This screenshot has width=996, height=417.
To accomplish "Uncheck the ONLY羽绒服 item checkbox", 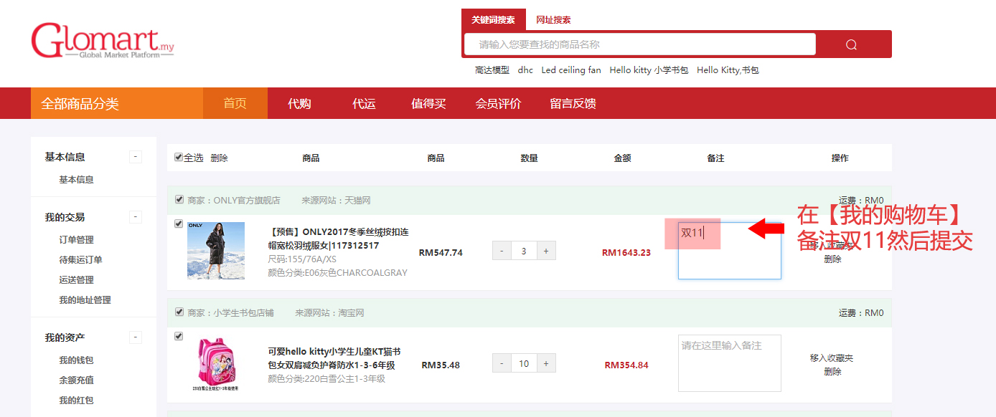I will pos(179,224).
